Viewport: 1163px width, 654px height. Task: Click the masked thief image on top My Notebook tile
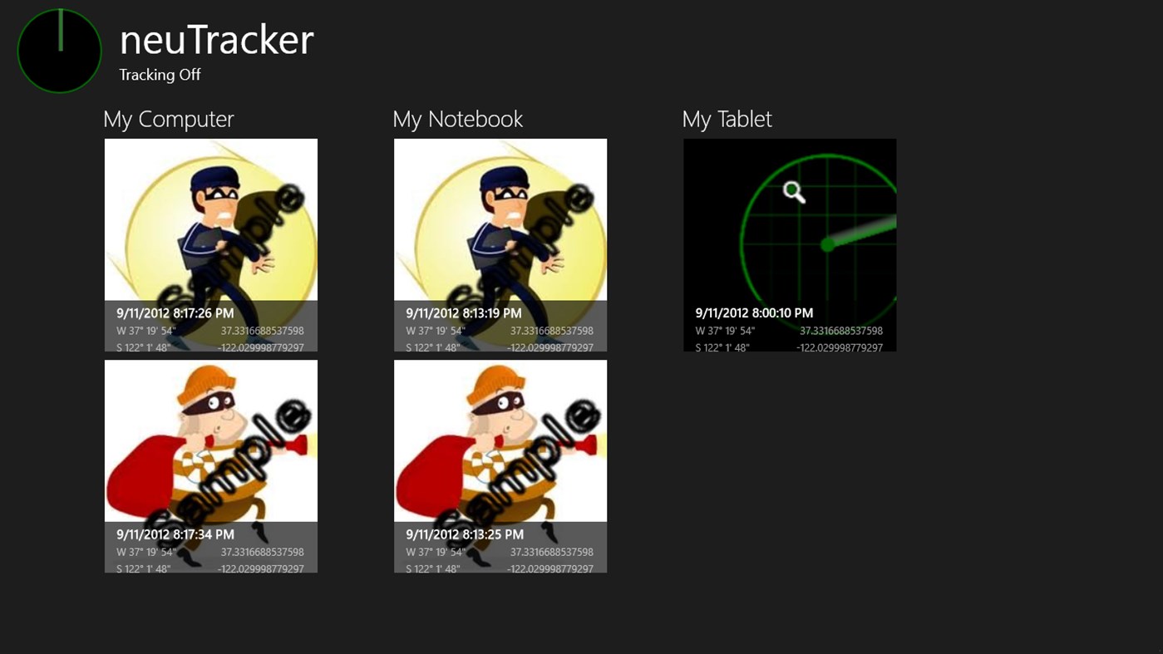click(x=500, y=219)
